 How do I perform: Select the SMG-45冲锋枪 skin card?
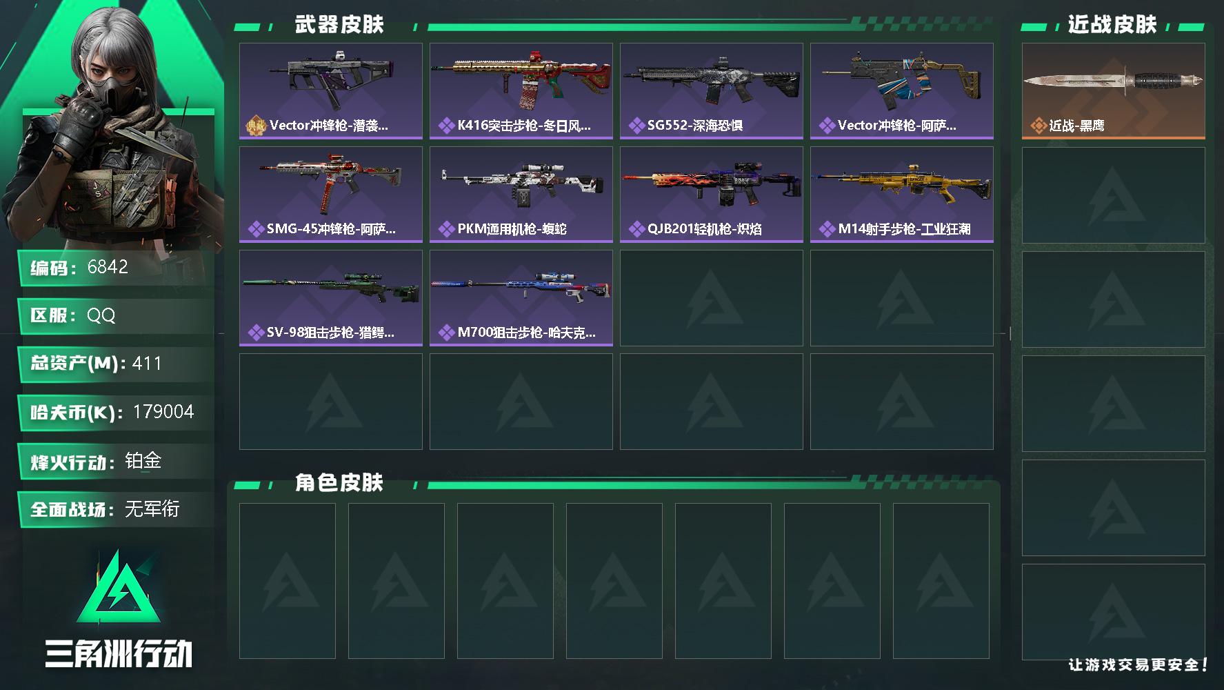coord(331,195)
